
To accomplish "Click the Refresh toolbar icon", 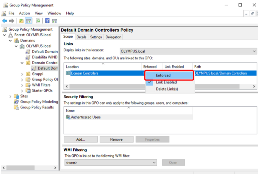I will (x=38, y=21).
